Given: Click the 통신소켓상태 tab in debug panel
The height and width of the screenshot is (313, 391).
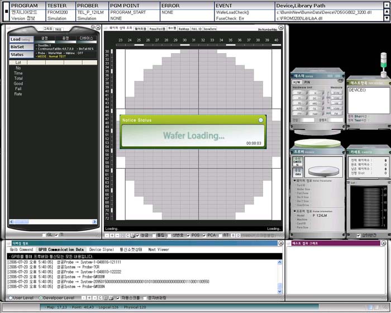Looking at the screenshot, I should pos(131,250).
